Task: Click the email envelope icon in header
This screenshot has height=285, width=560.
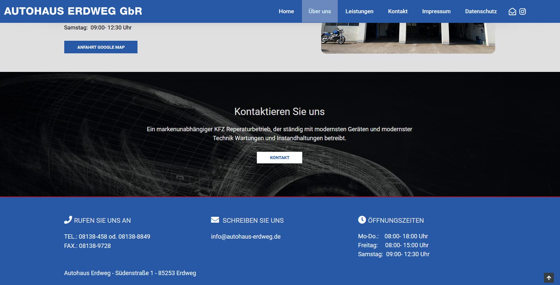Action: 512,11
